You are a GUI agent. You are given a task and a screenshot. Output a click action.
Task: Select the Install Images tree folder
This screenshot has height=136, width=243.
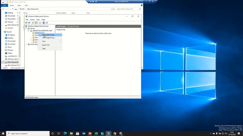(39, 33)
